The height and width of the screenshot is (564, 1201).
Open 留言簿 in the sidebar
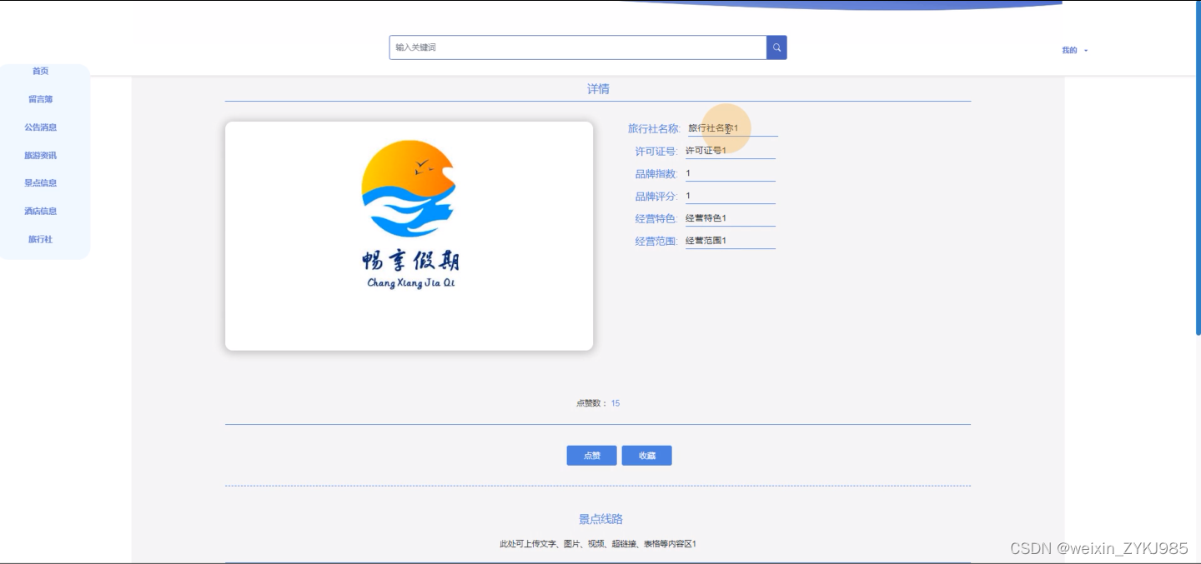tap(40, 99)
